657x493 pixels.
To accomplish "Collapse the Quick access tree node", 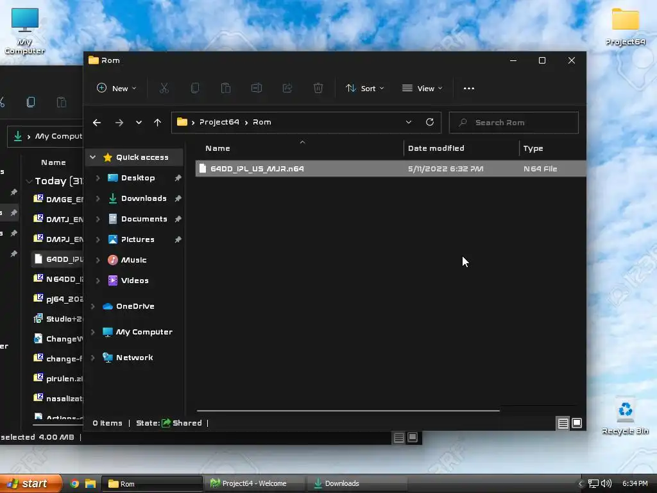I will [x=93, y=157].
